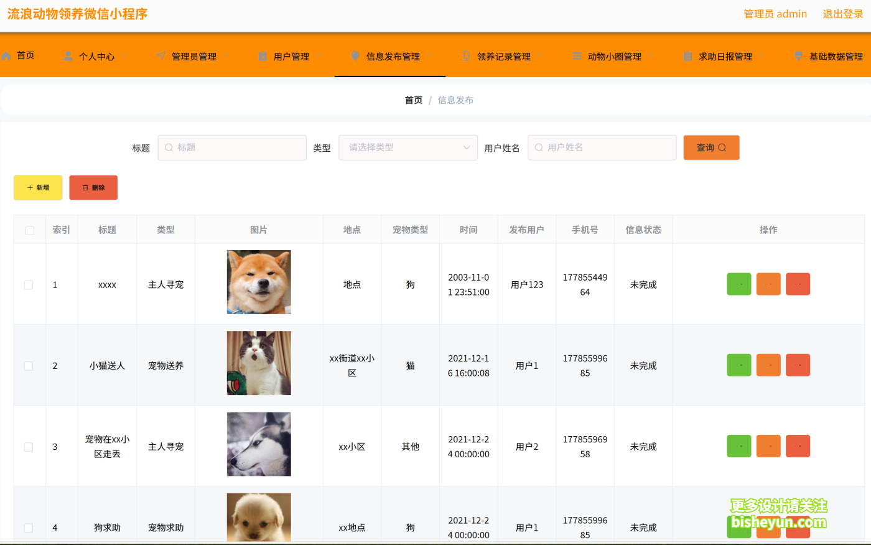Toggle the select-all checkbox in the table header
This screenshot has width=871, height=545.
[29, 230]
